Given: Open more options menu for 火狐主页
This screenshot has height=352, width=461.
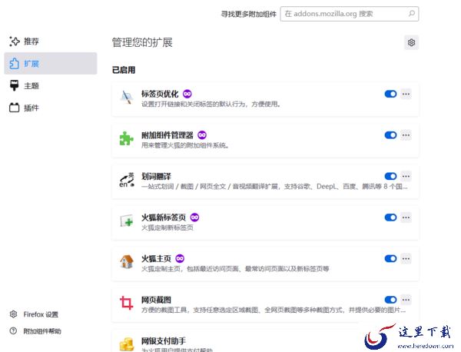Looking at the screenshot, I should click(406, 258).
